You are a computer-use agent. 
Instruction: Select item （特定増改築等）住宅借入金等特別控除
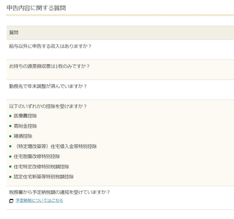tap(55, 146)
